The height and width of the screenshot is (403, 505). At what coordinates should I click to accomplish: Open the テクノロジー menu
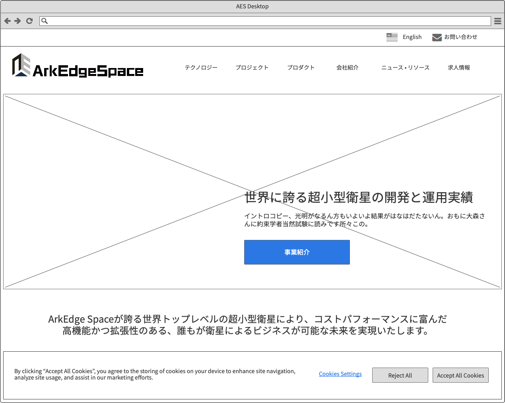201,68
